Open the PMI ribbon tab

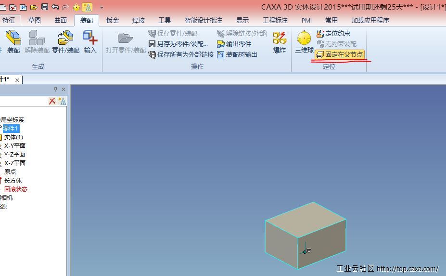click(x=306, y=20)
